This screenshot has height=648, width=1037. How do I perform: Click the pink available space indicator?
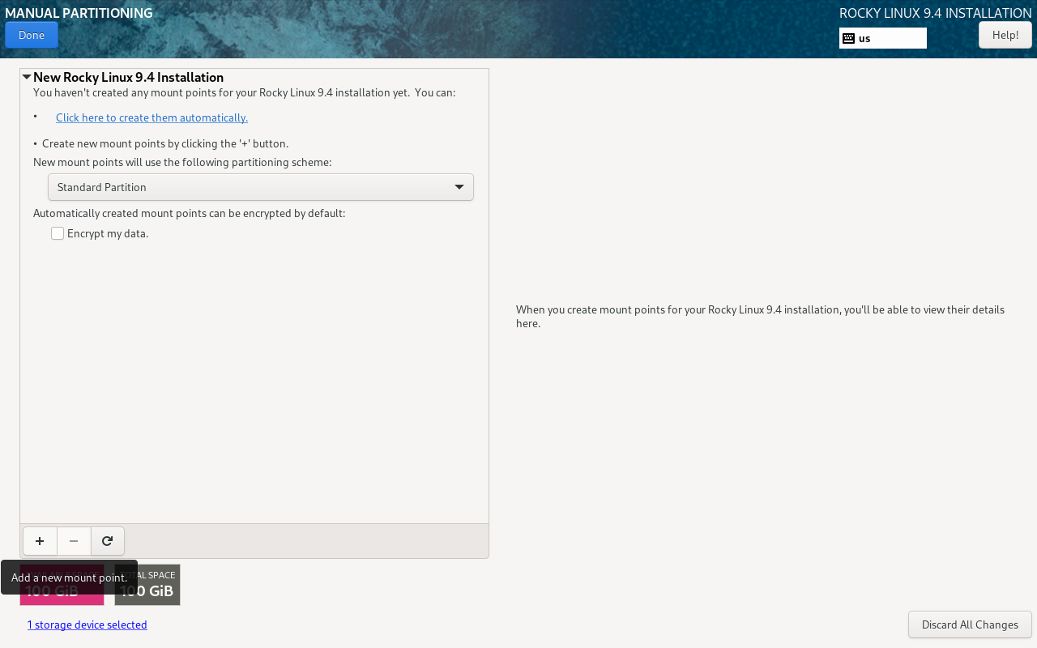point(62,585)
